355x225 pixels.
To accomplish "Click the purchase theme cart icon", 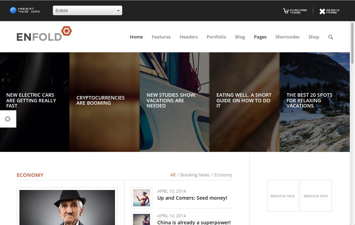I will [x=286, y=11].
